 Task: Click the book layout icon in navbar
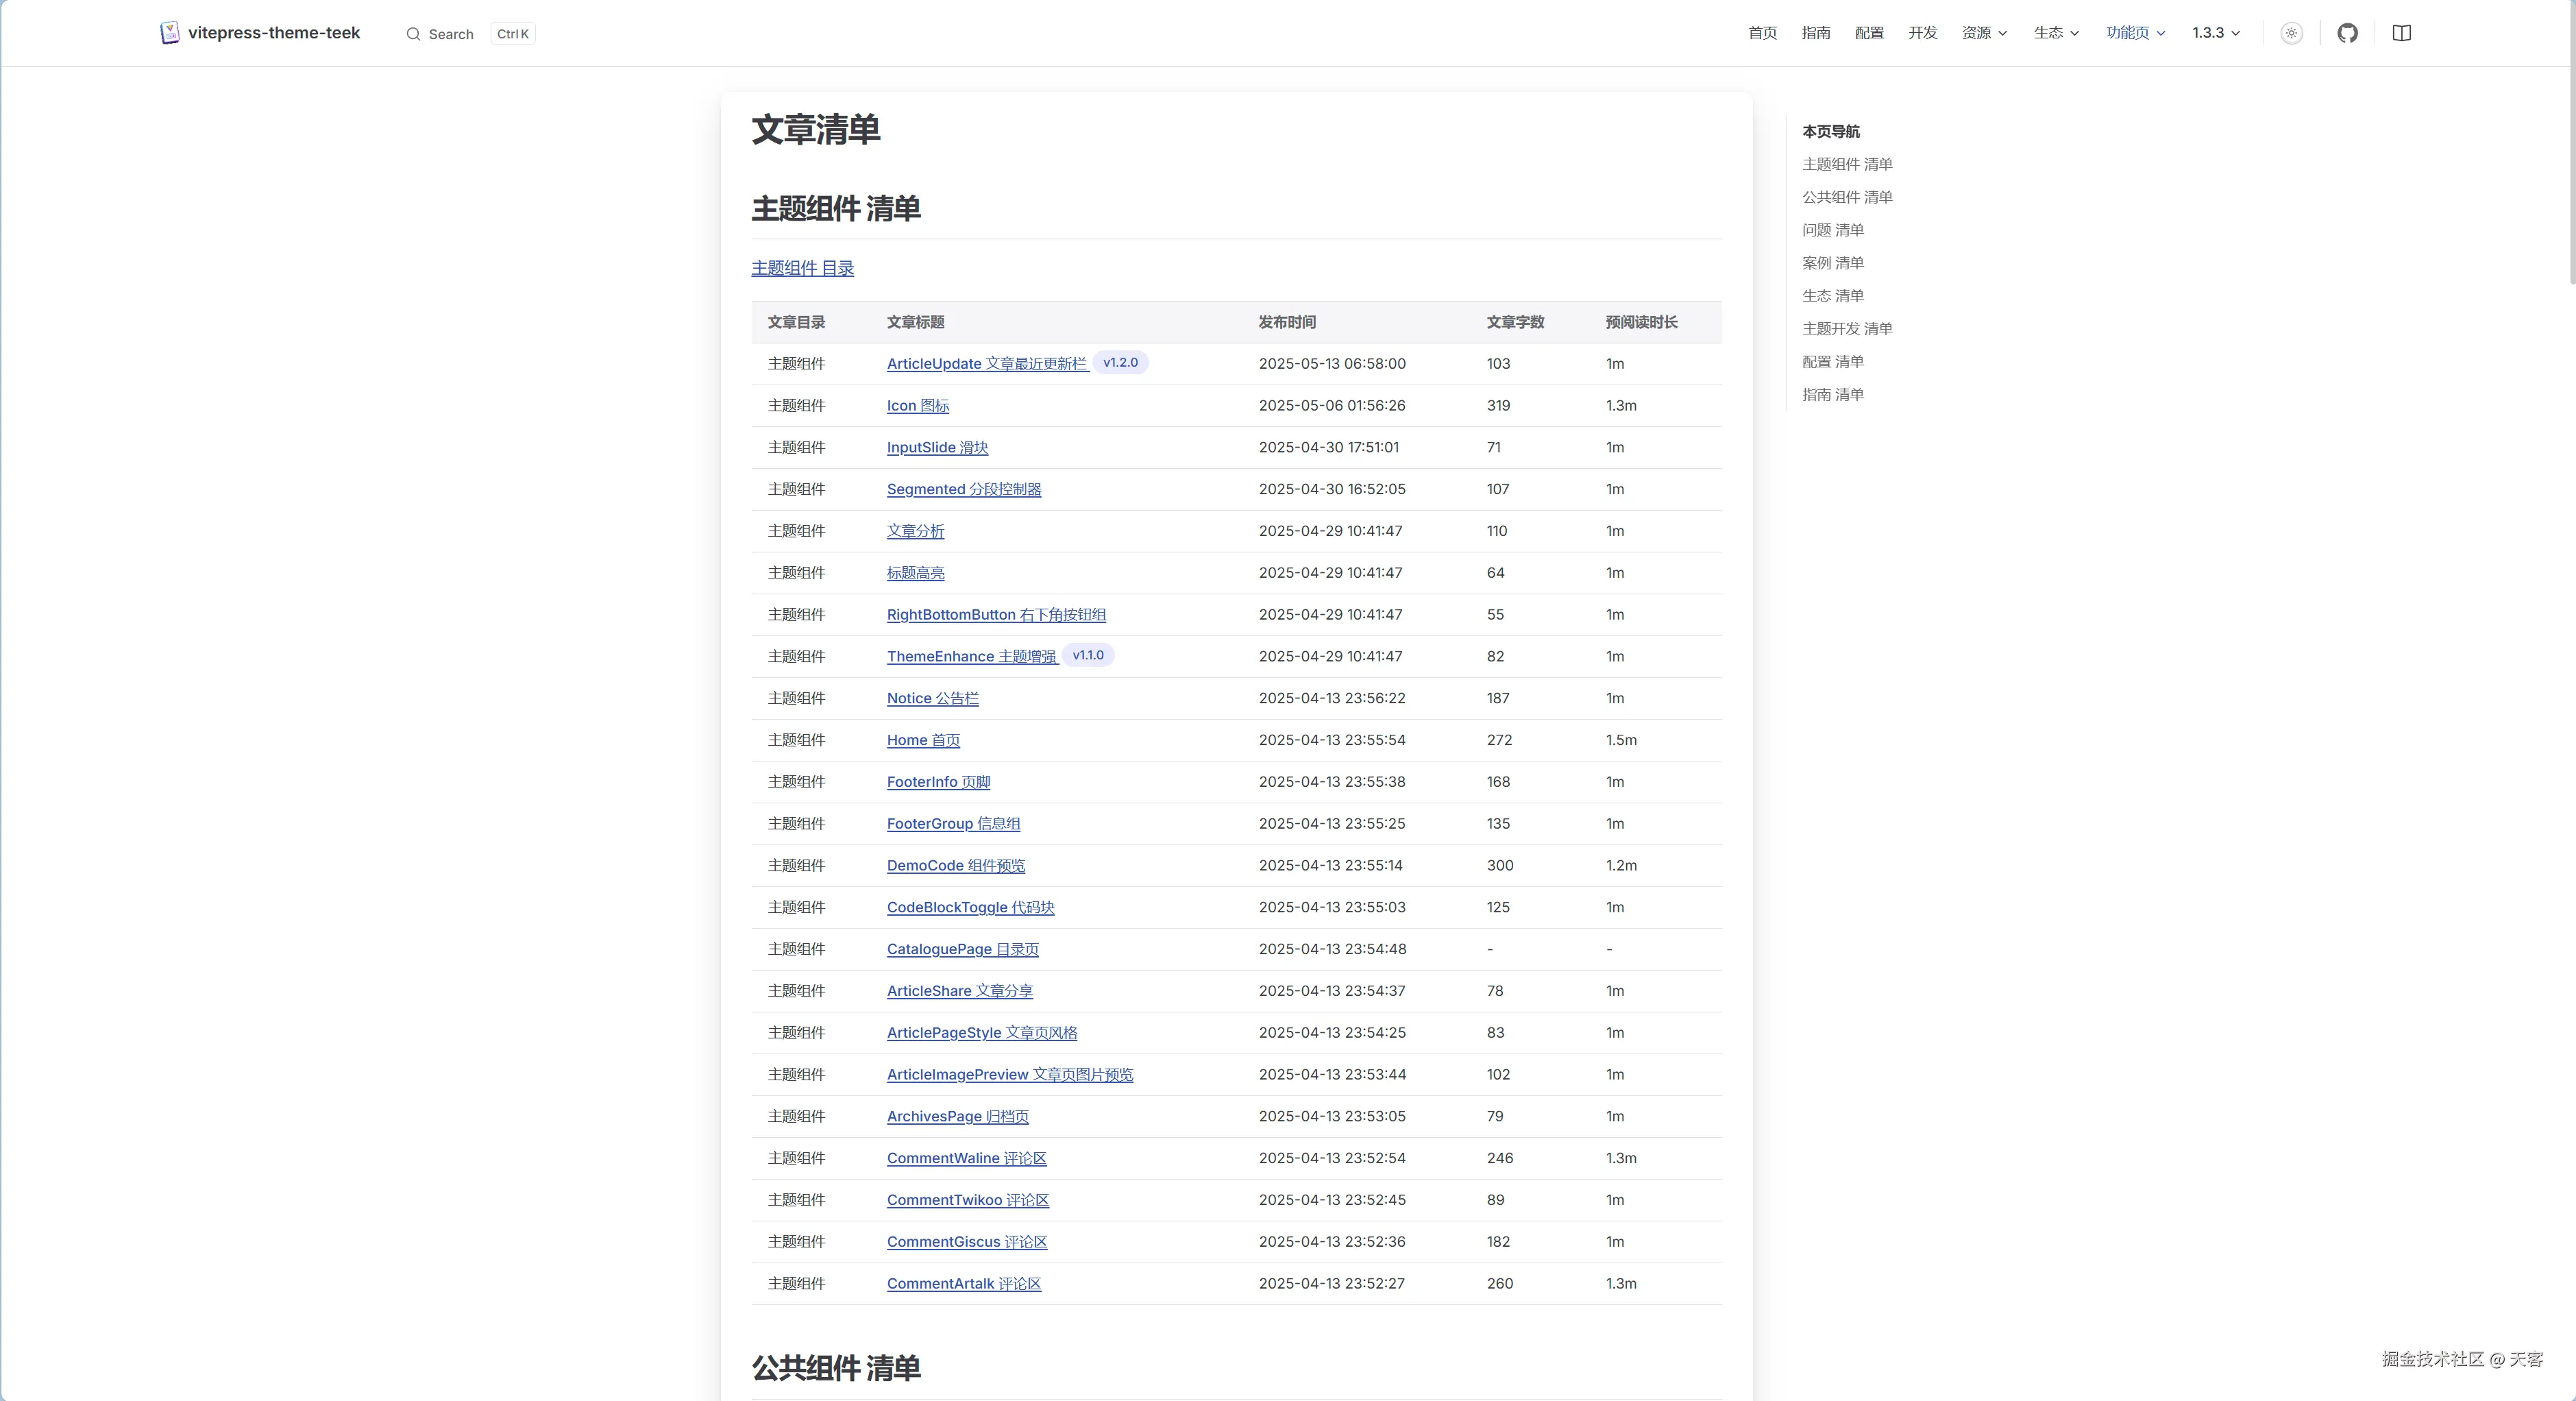pos(2401,33)
